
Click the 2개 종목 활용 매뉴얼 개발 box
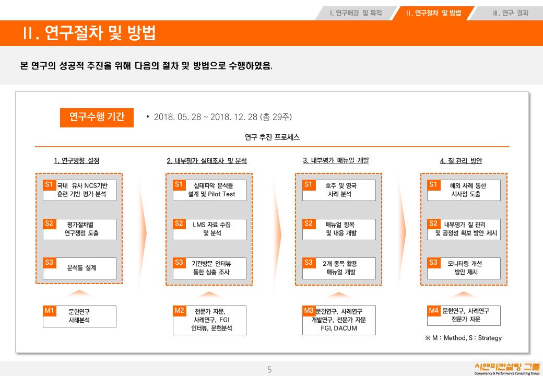click(339, 268)
